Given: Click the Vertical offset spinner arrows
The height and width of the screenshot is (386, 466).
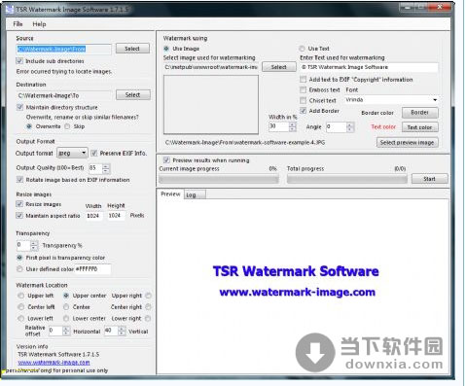Looking at the screenshot, I should [x=122, y=331].
